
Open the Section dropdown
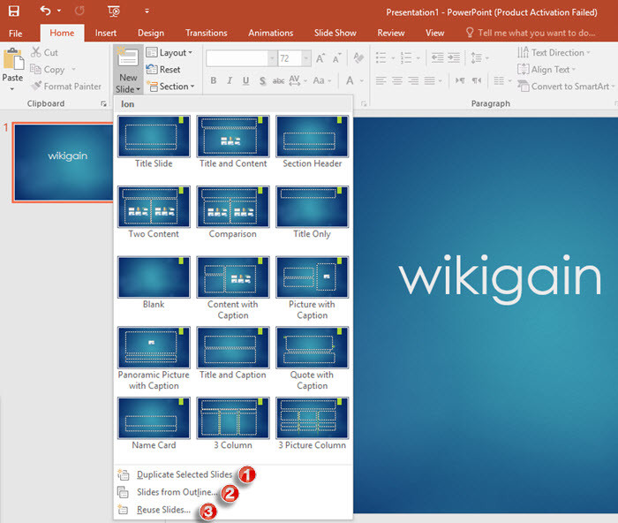[x=170, y=86]
